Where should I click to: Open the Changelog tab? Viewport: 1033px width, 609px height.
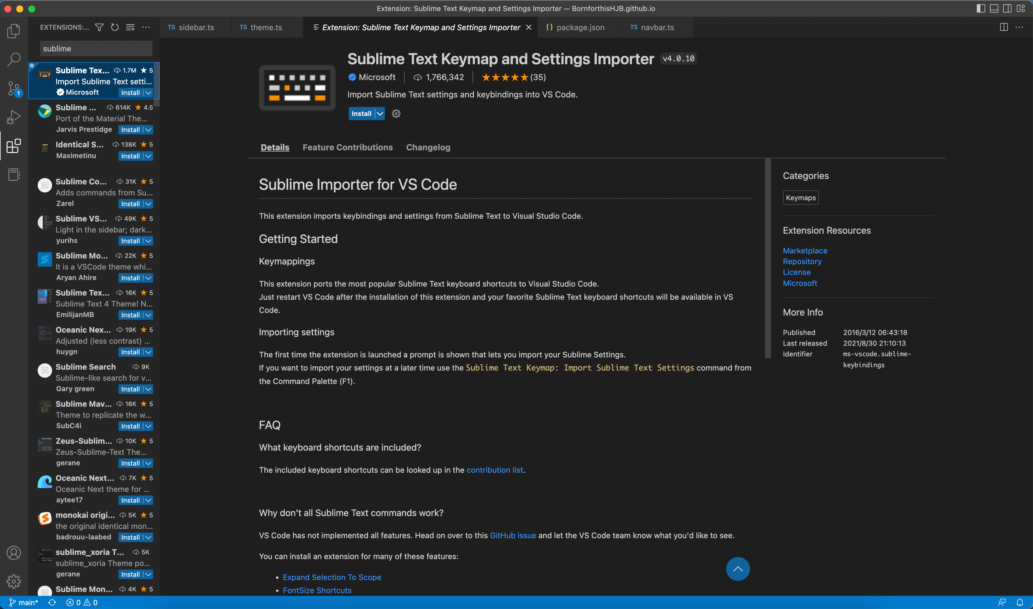pyautogui.click(x=428, y=147)
